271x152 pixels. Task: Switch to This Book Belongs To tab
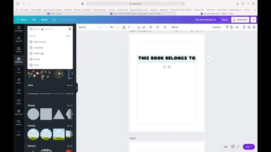(x=217, y=14)
